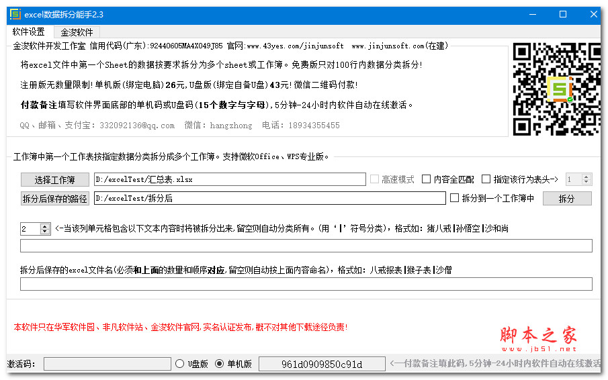The image size is (608, 380).
Task: Click the 选择工作簿 button
Action: (54, 180)
